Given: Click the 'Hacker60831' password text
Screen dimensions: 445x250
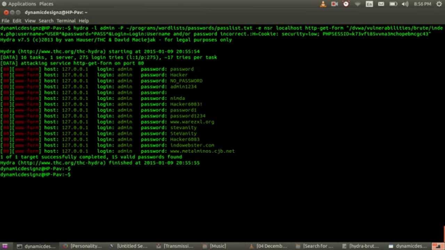Looking at the screenshot, I should click(x=186, y=104).
